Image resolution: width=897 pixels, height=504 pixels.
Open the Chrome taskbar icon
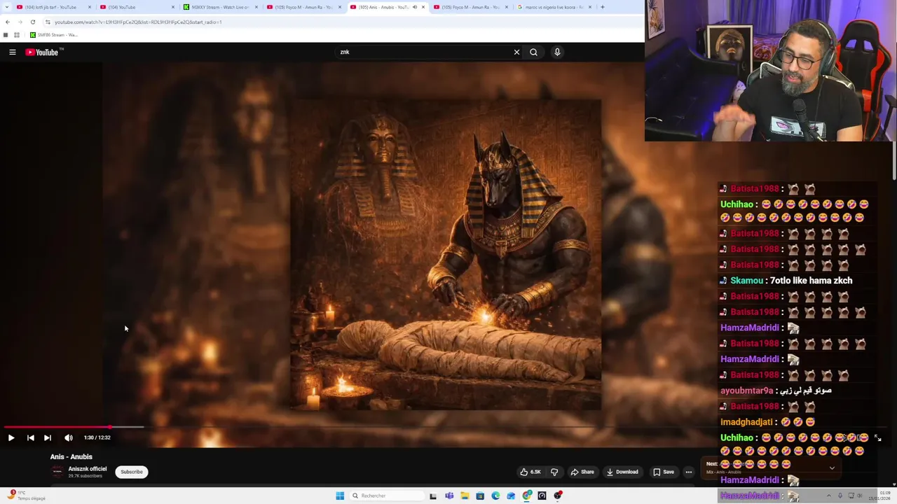526,496
